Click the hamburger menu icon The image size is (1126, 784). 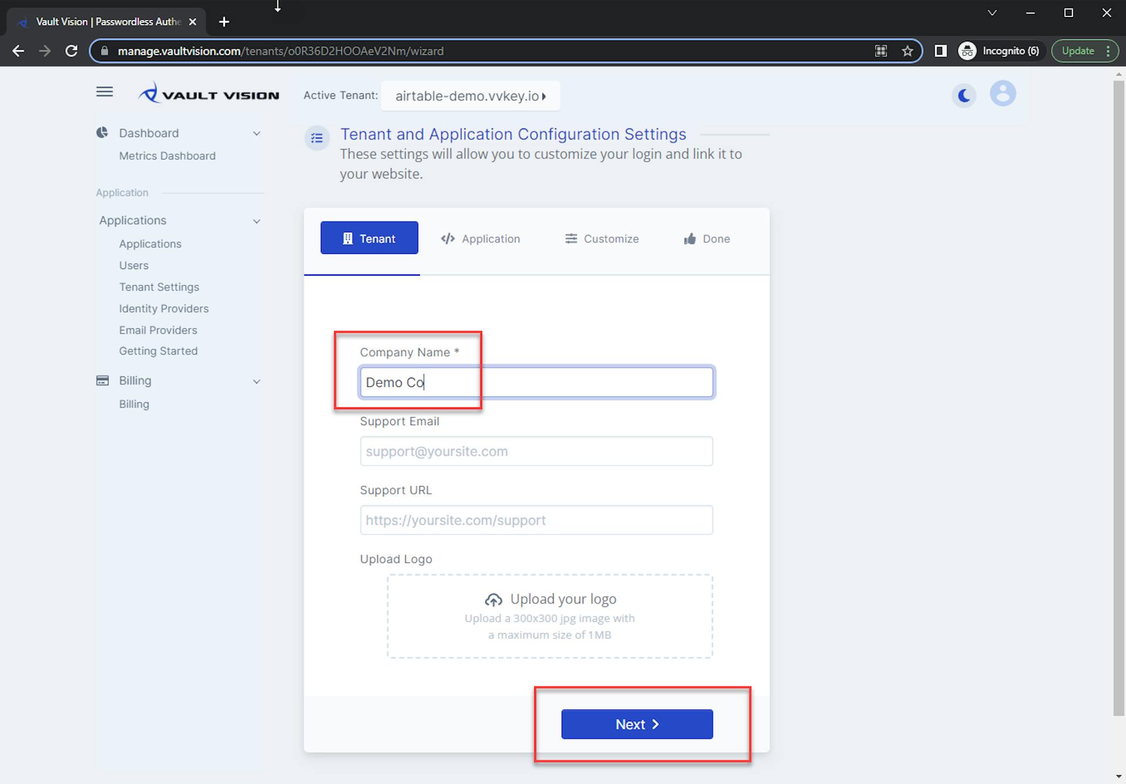point(104,91)
